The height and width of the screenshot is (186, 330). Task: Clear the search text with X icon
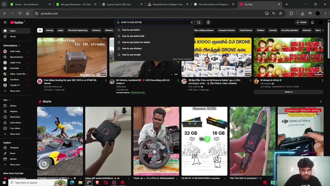click(x=192, y=22)
